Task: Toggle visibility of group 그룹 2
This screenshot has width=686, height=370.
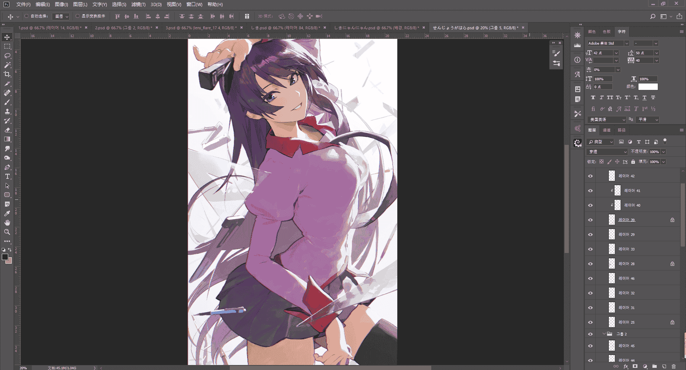Action: coord(590,334)
